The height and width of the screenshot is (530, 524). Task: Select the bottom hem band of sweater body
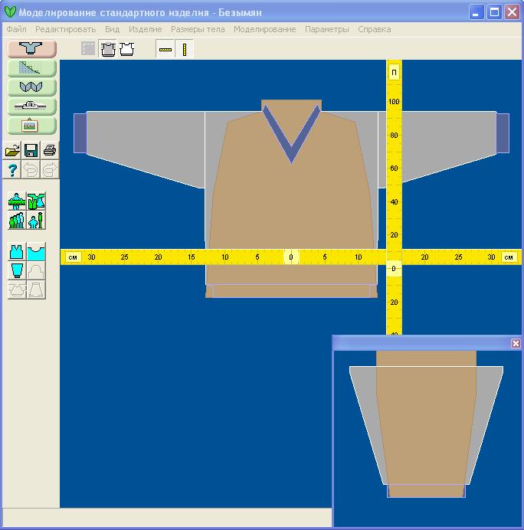291,291
